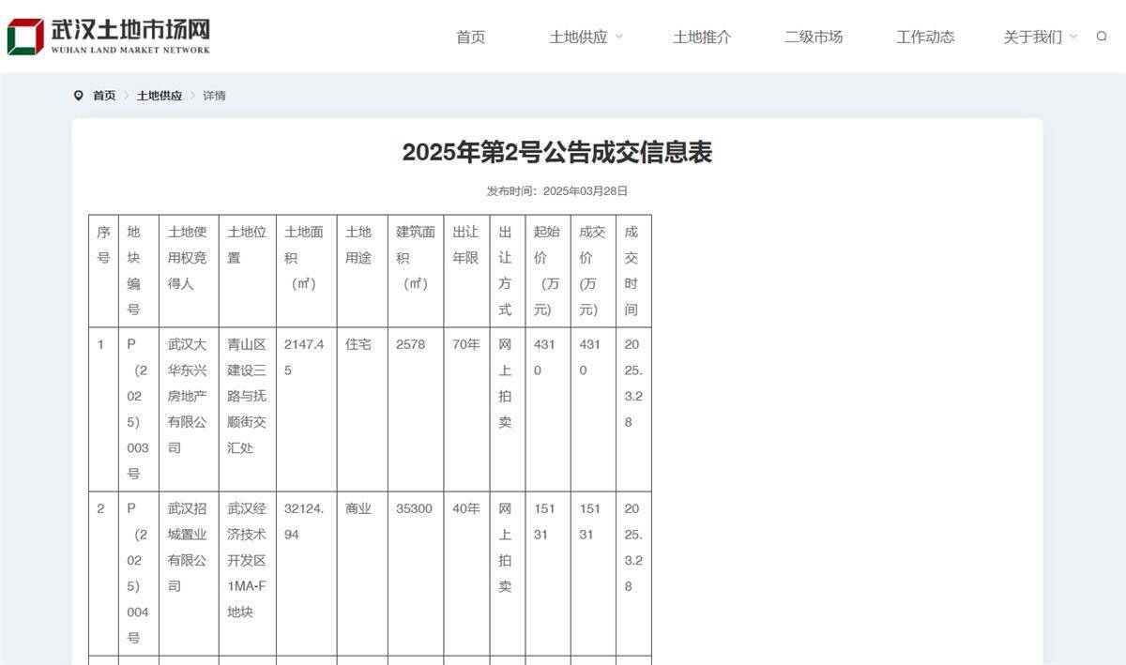1126x665 pixels.
Task: Click 土地供应 breadcrumb link
Action: (160, 96)
